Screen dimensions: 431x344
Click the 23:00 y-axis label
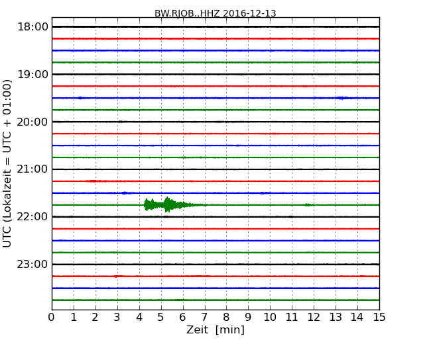tap(32, 264)
